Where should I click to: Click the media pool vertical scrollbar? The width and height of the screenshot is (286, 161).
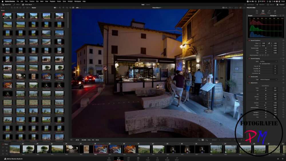[68, 20]
